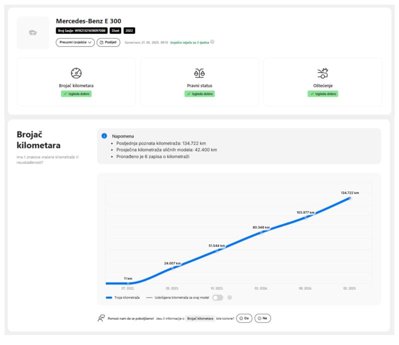The image size is (399, 345).
Task: Click help icon next to mileage toggle
Action: [x=230, y=297]
